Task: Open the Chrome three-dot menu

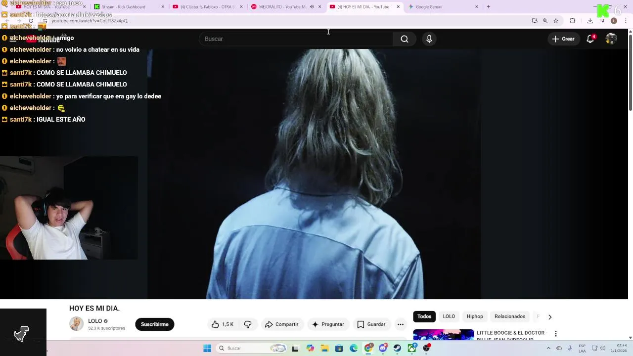Action: tap(626, 21)
